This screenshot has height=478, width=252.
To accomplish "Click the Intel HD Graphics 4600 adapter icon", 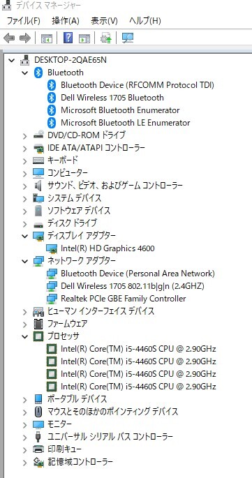I will point(52,248).
